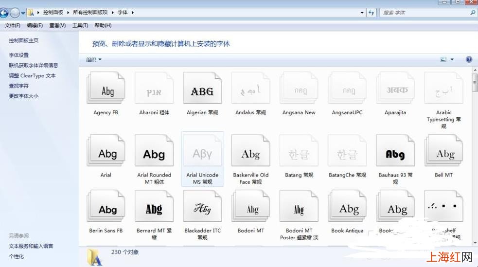478x267 pixels.
Task: Click the 所有控制面板项 breadcrumb segment
Action: (90, 13)
